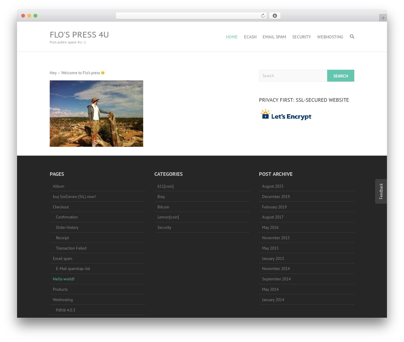
Task: Open the Bitcoin category link
Action: click(x=163, y=207)
